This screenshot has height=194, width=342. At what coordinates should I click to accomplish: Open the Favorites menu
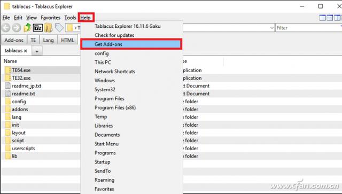click(x=50, y=18)
